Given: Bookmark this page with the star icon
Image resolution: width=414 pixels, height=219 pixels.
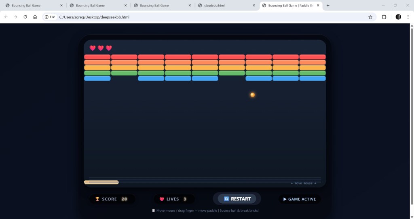Looking at the screenshot, I should 370,17.
